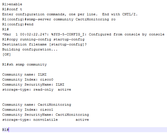Click the [OK] status text
The height and width of the screenshot is (133, 167).
click(6, 54)
